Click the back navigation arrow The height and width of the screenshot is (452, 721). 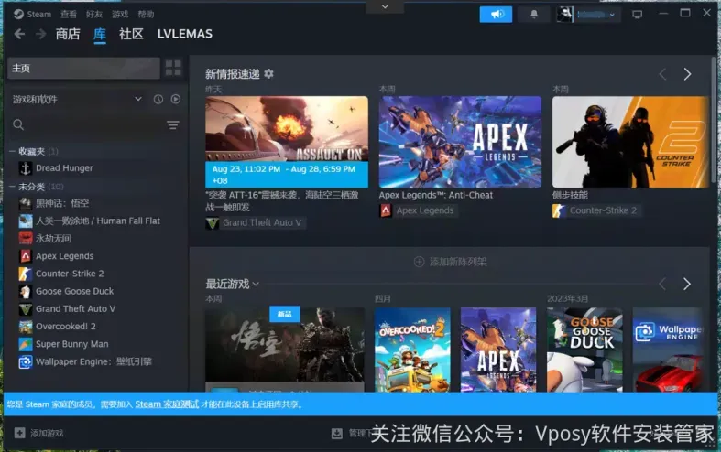tap(19, 34)
